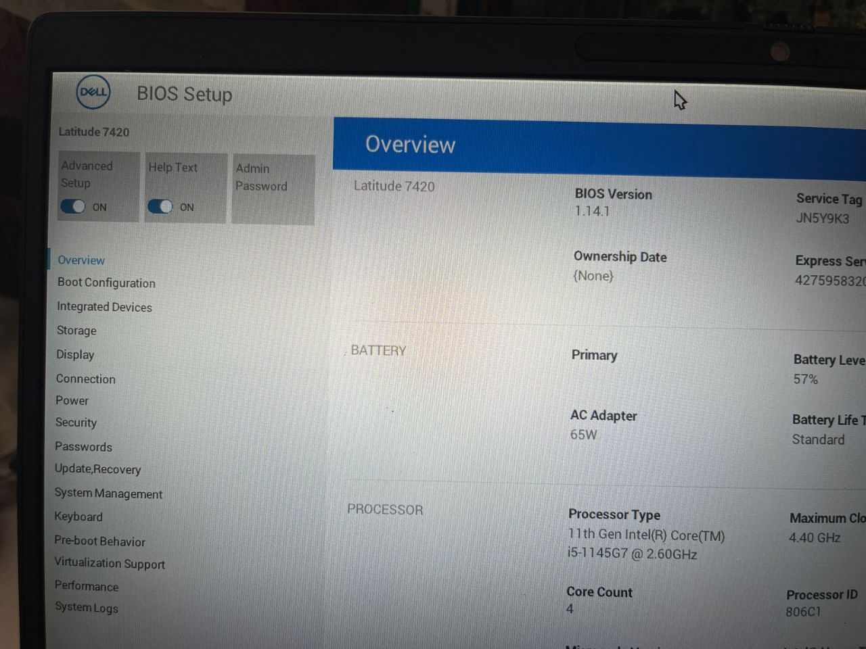Open Virtualization Support section
The height and width of the screenshot is (649, 866).
(x=110, y=563)
